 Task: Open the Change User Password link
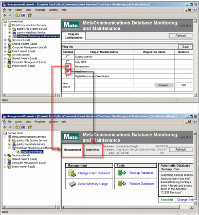coord(94,173)
